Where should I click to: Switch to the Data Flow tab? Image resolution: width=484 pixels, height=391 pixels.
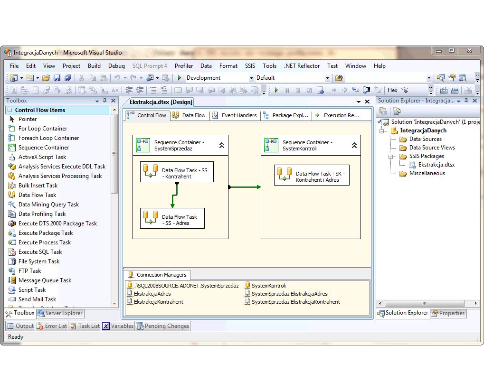[x=189, y=116]
